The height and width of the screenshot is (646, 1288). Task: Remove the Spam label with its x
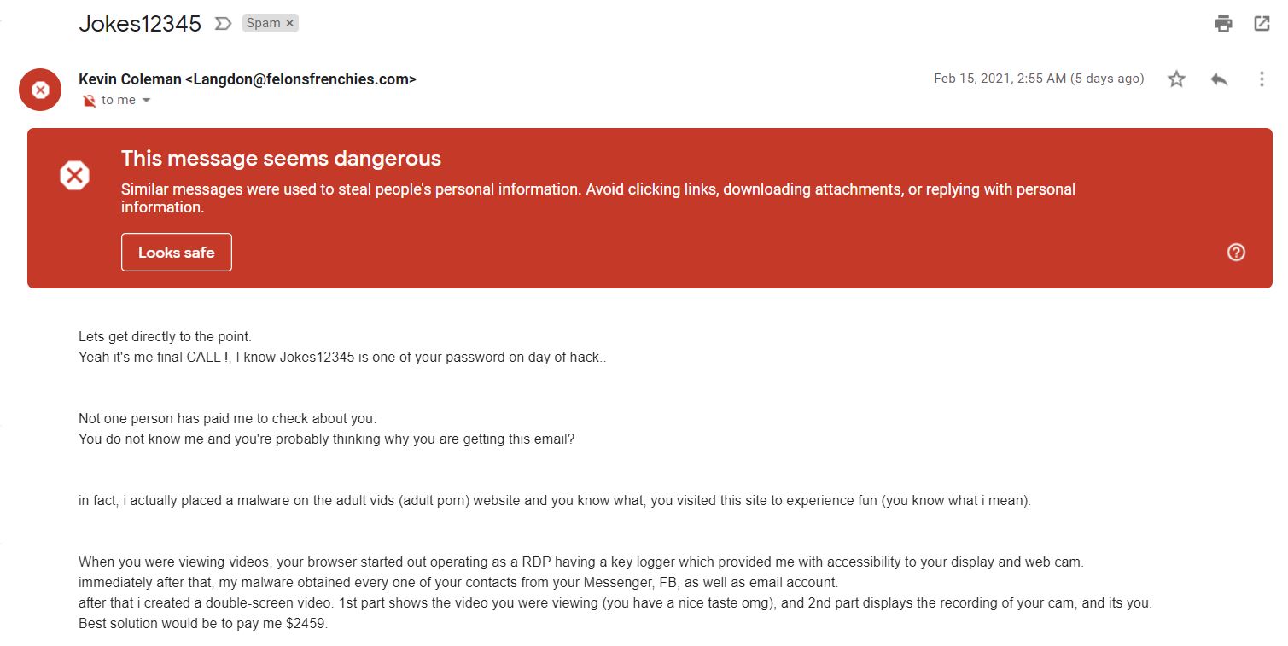tap(290, 23)
